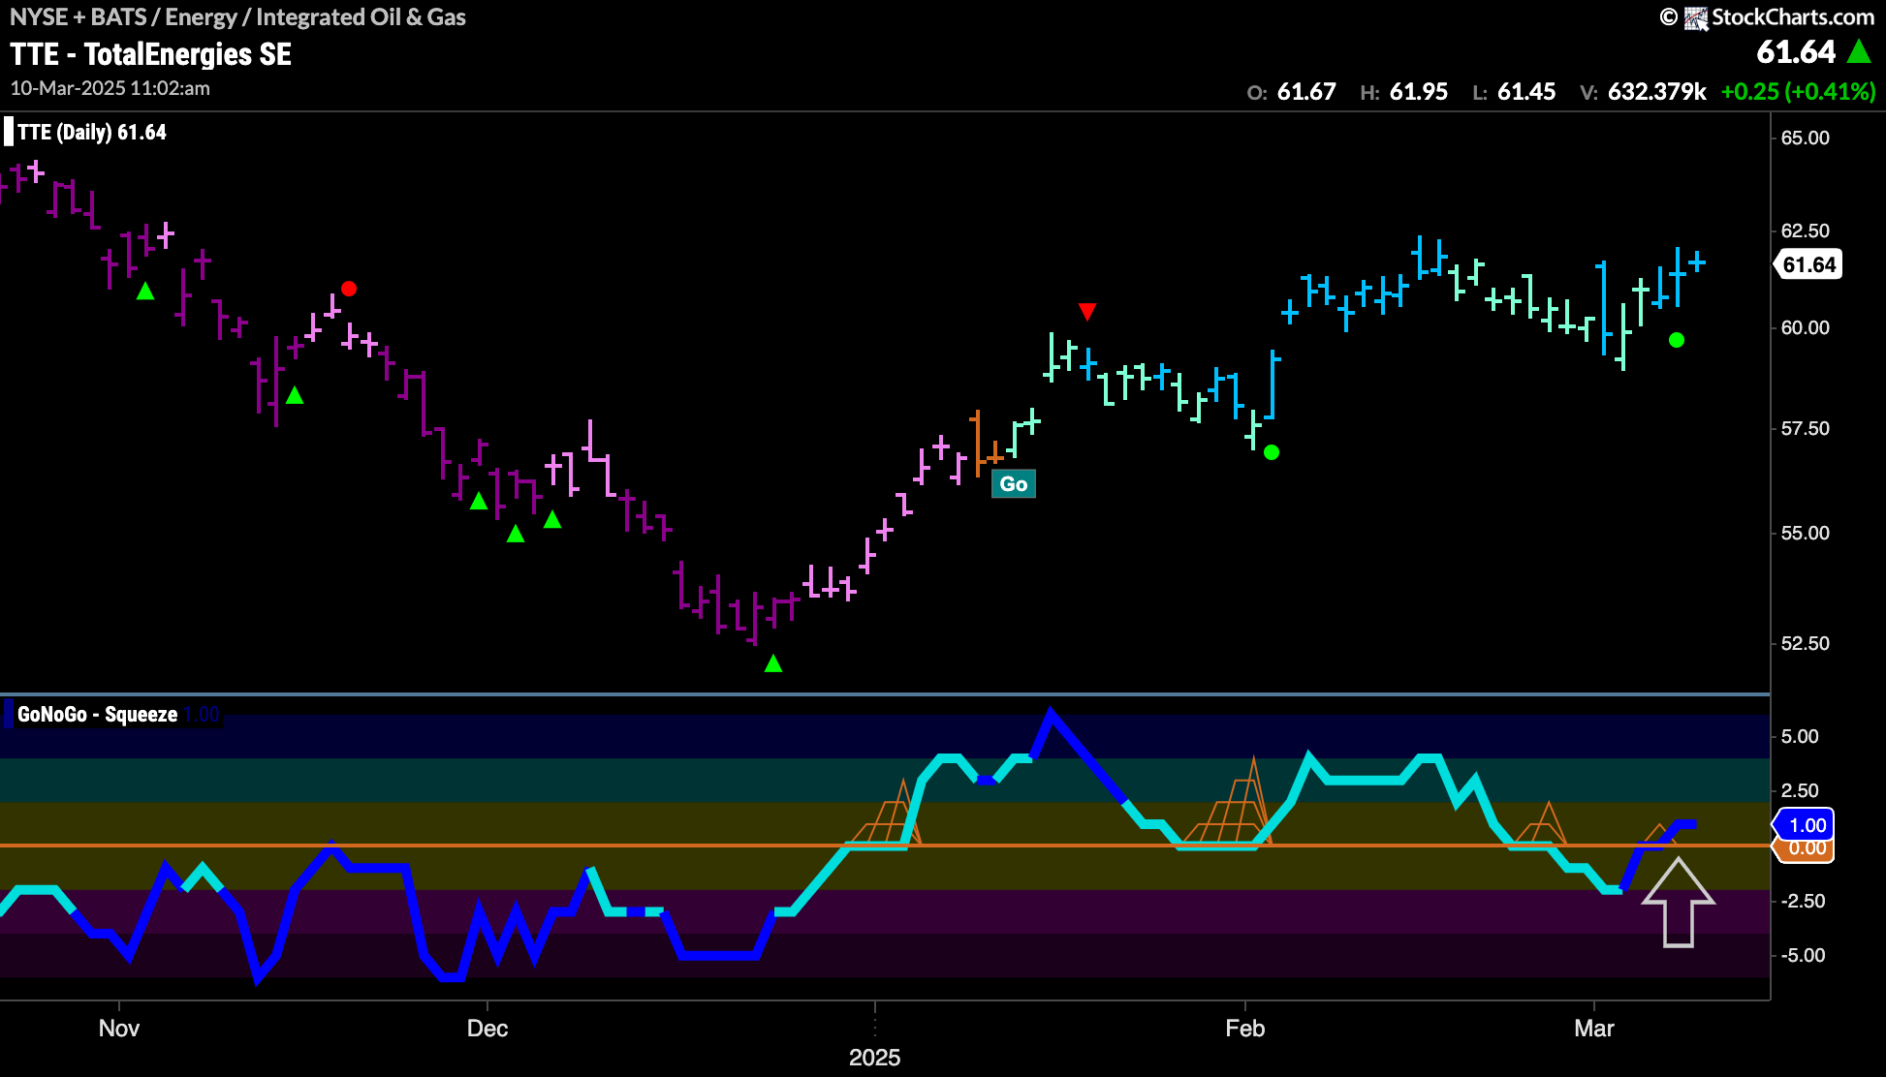Click the blue 1.00 oscillator value tag
The width and height of the screenshot is (1886, 1077).
click(1805, 825)
